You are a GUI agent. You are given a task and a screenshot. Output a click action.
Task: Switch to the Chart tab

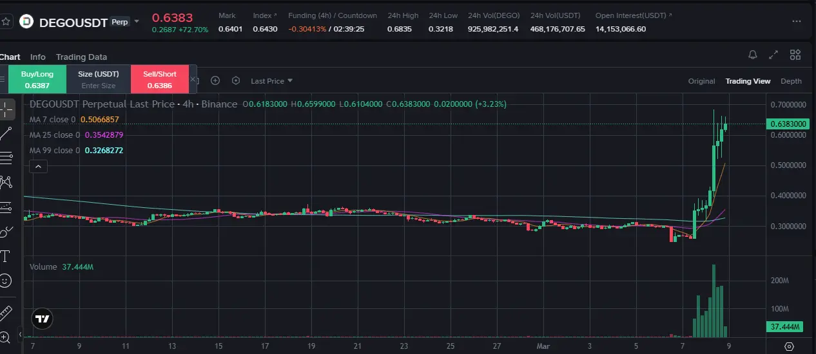(x=10, y=57)
